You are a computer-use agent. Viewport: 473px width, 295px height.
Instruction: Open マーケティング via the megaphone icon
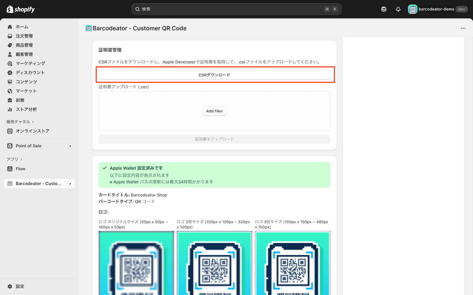[10, 63]
